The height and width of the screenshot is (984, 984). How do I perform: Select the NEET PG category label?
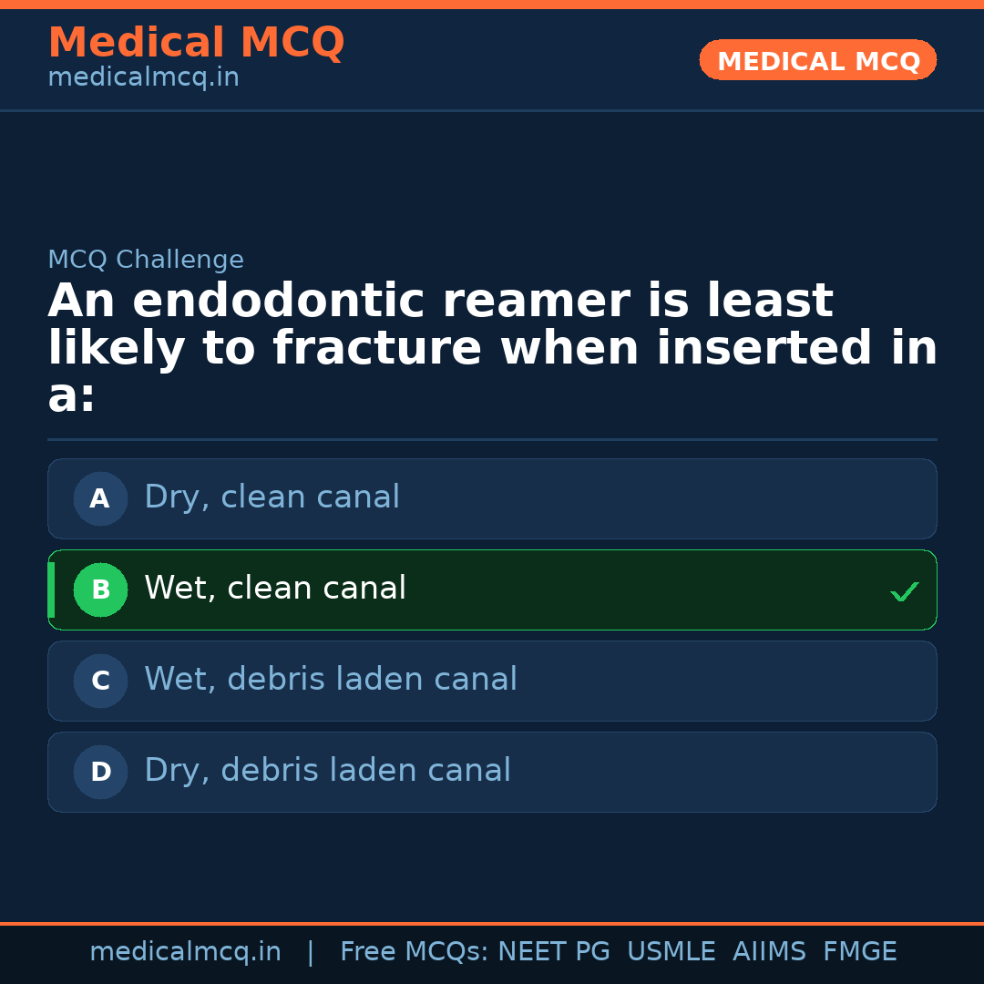(553, 950)
